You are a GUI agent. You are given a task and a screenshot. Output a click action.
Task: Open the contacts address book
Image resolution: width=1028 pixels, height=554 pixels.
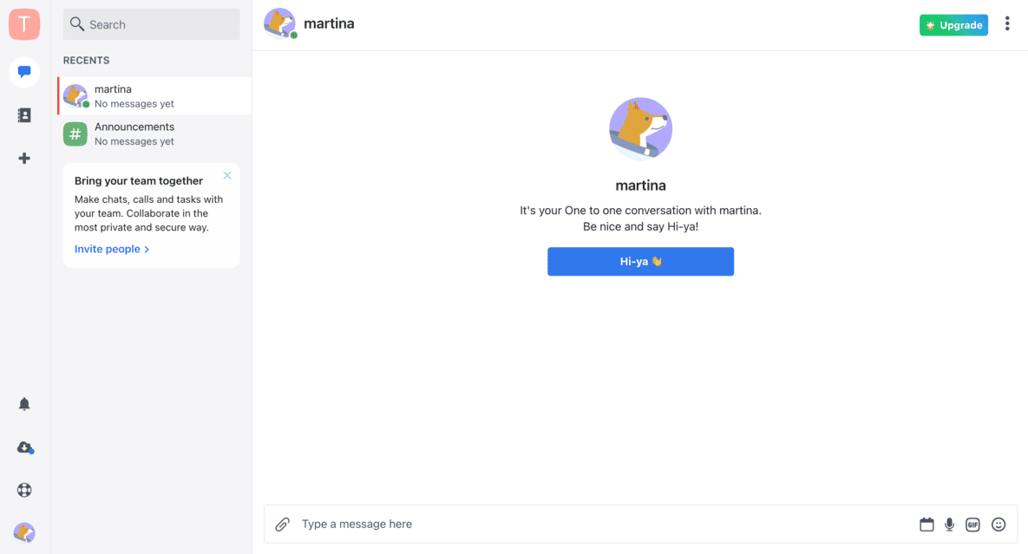(24, 115)
